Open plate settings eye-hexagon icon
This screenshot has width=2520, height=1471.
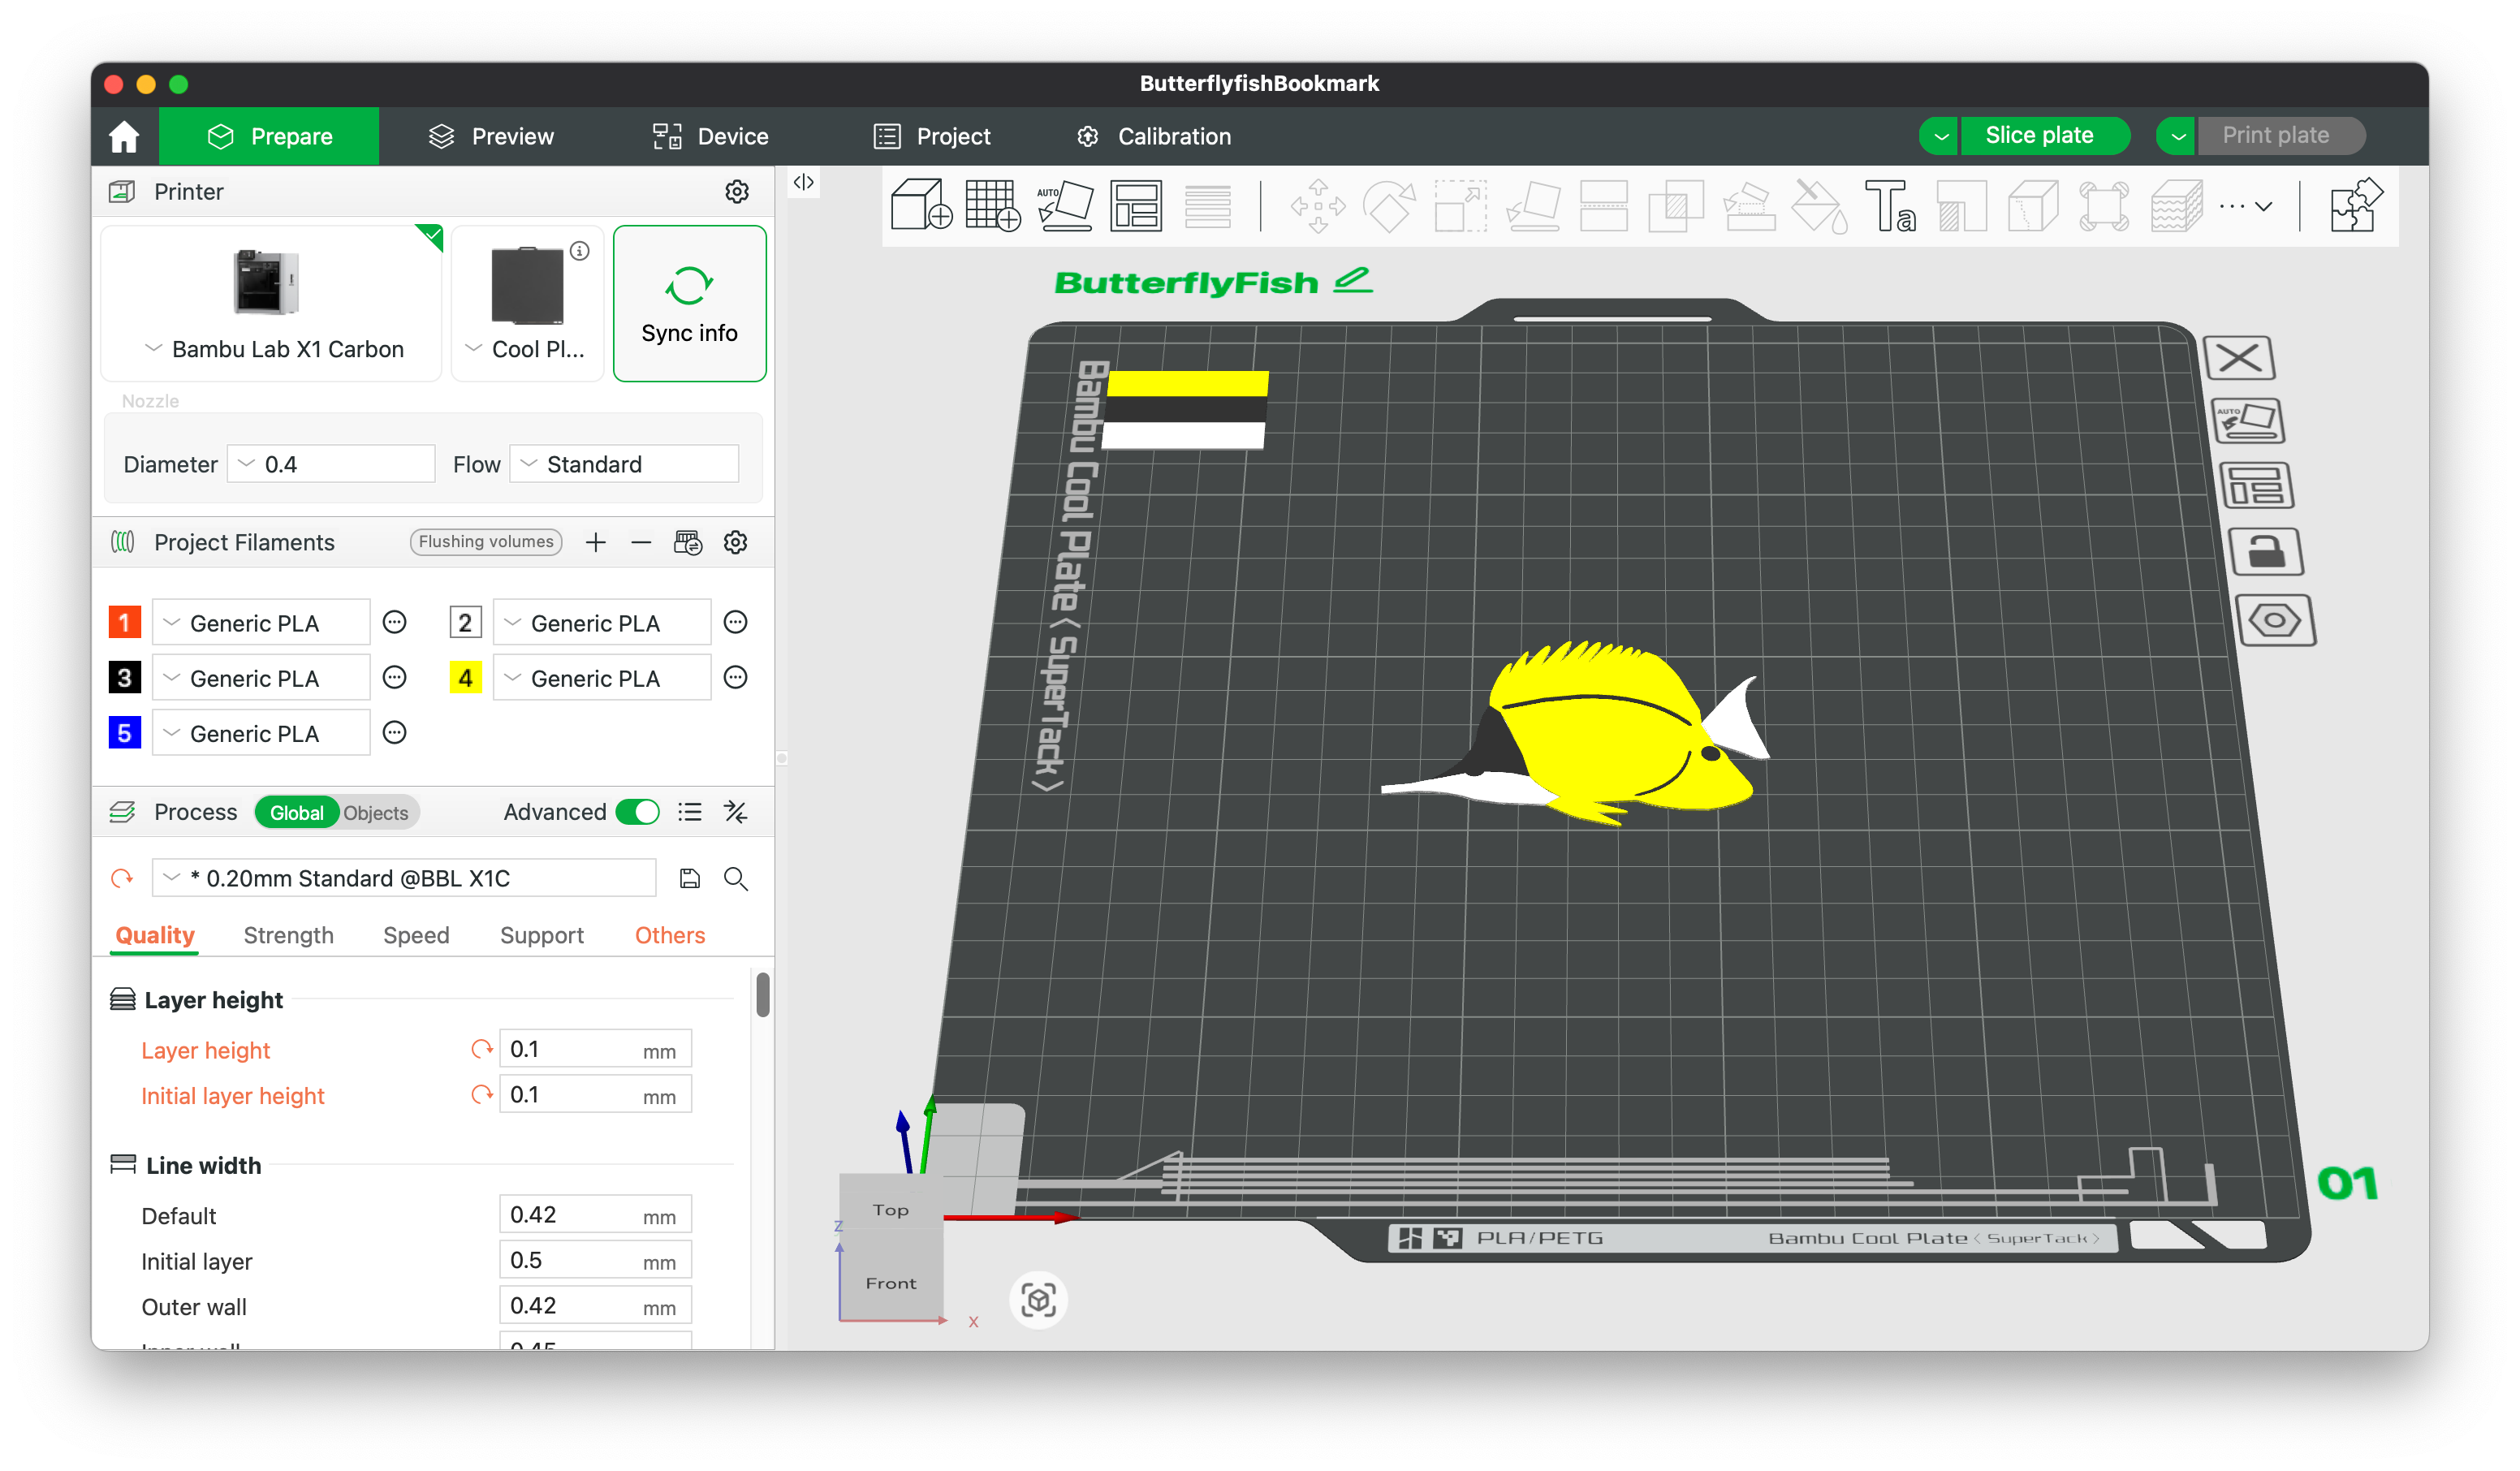tap(2275, 621)
